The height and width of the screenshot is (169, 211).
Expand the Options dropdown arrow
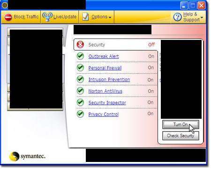tap(110, 17)
